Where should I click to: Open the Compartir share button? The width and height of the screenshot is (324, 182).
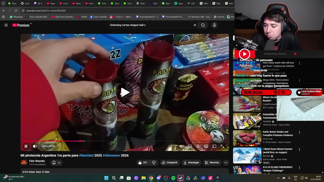click(x=170, y=163)
